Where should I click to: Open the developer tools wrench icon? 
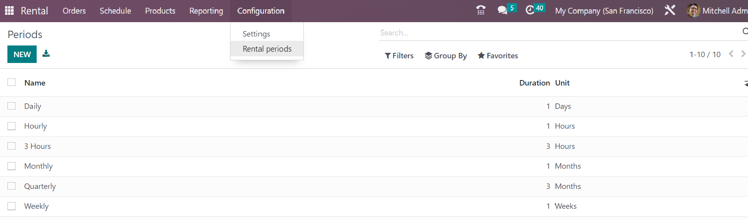point(670,10)
